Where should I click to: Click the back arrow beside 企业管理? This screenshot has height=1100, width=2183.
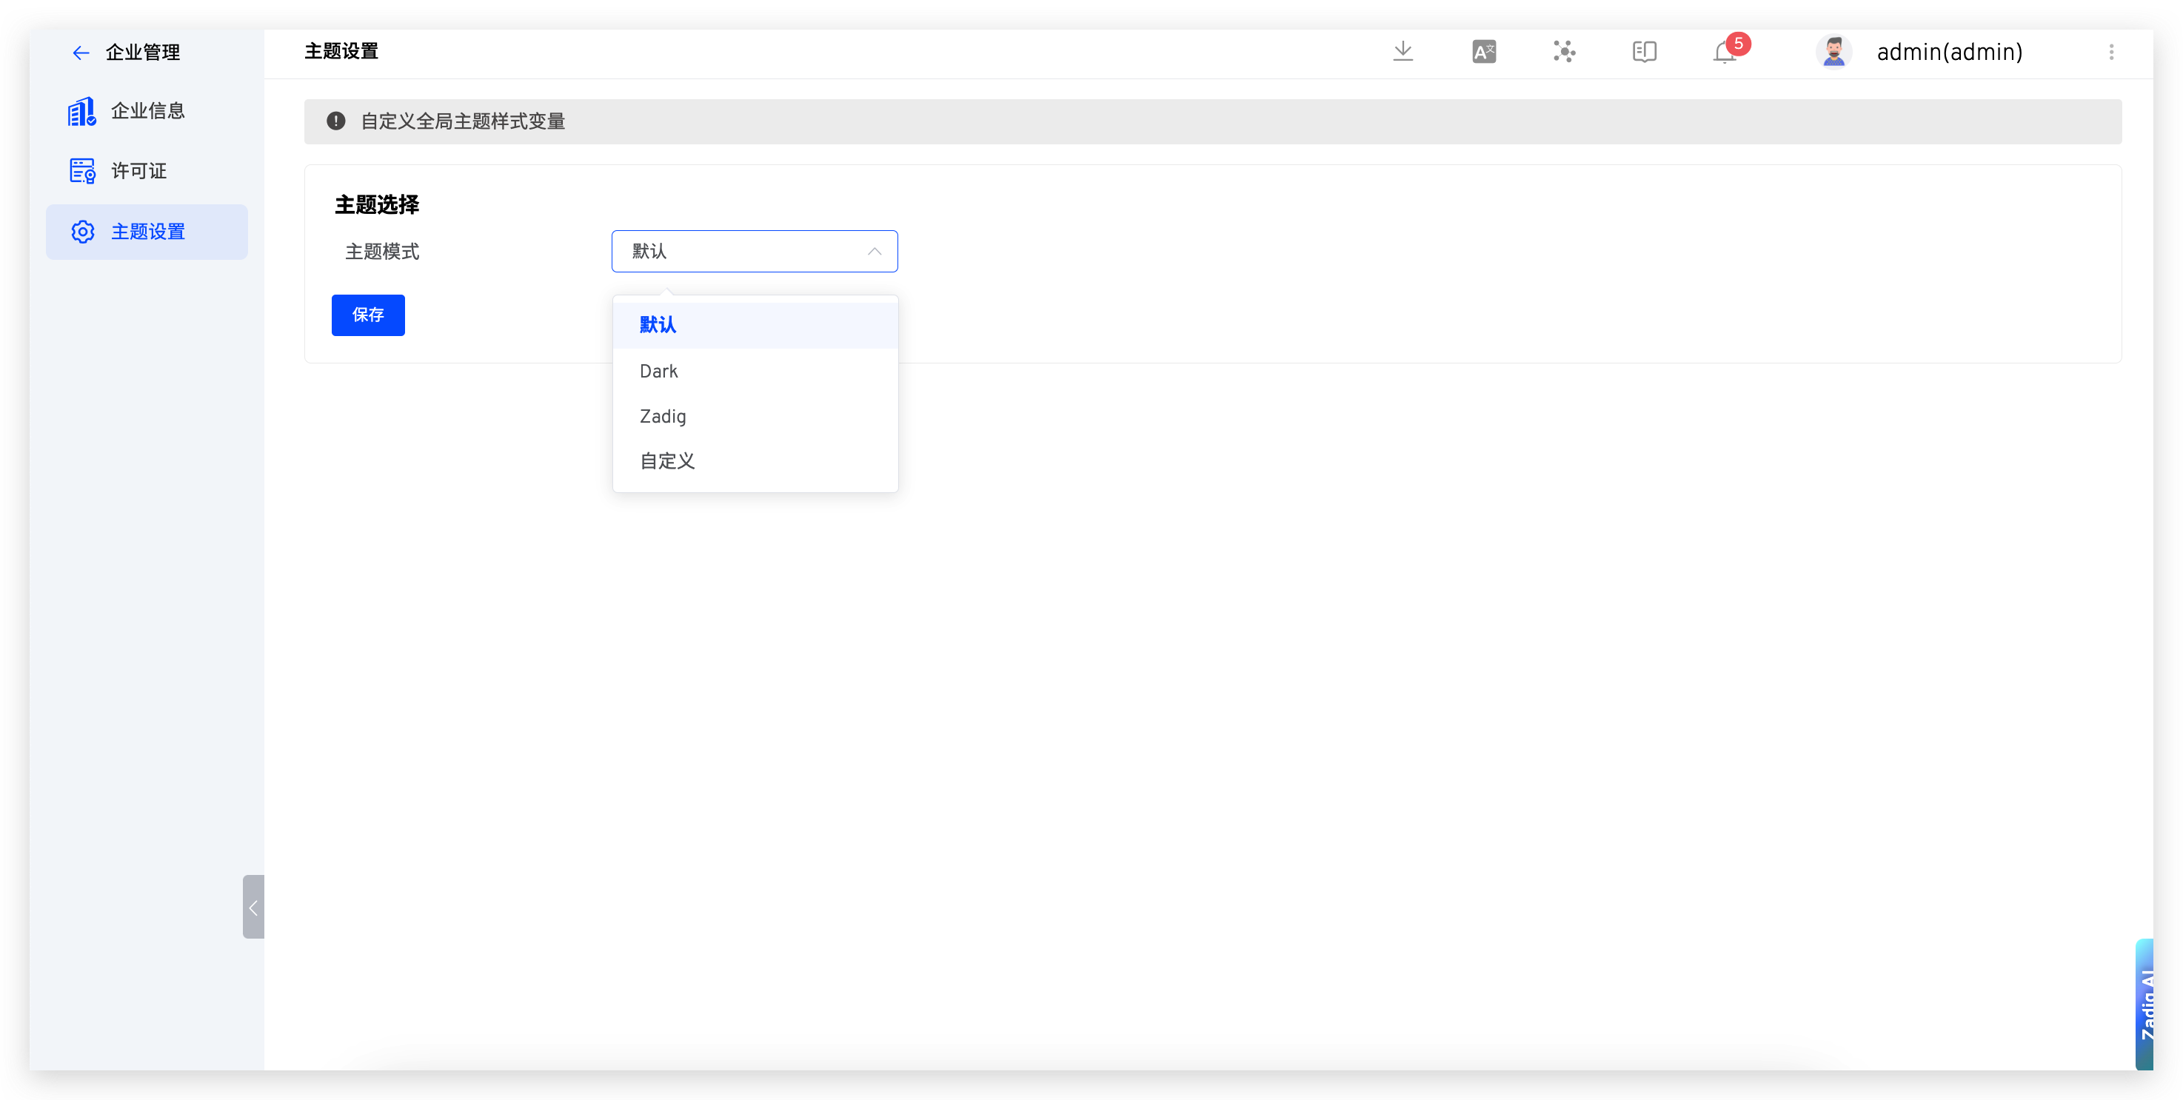point(81,53)
